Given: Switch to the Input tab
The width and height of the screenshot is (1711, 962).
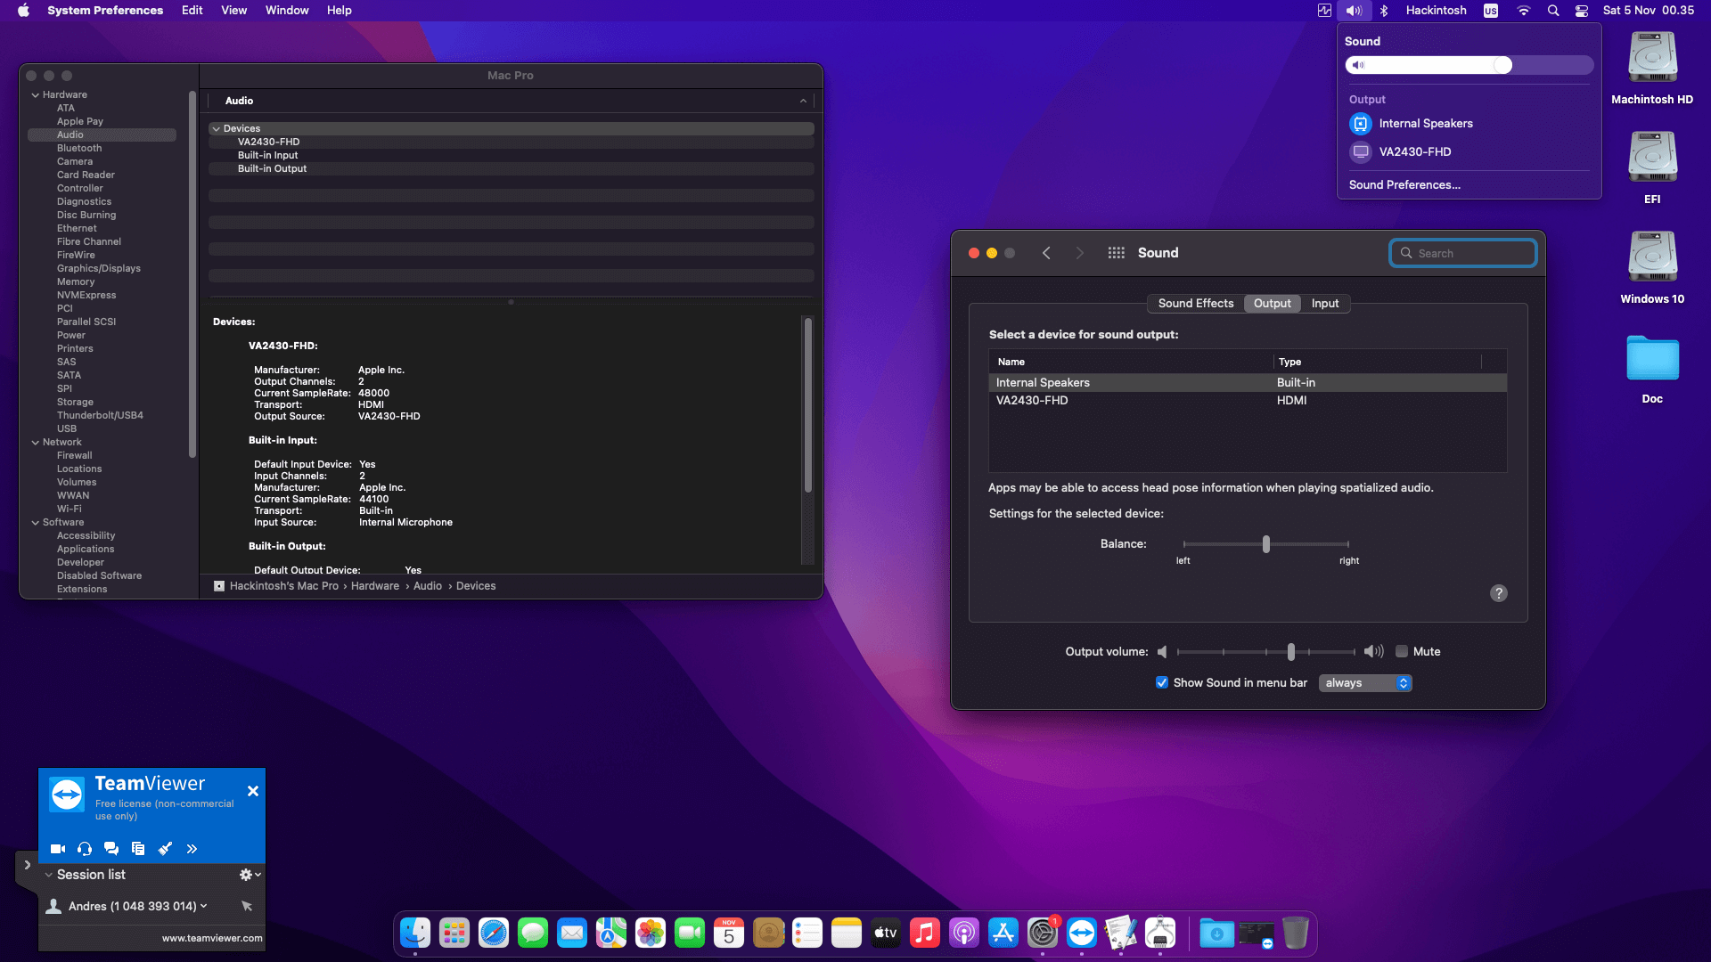Looking at the screenshot, I should [x=1325, y=303].
